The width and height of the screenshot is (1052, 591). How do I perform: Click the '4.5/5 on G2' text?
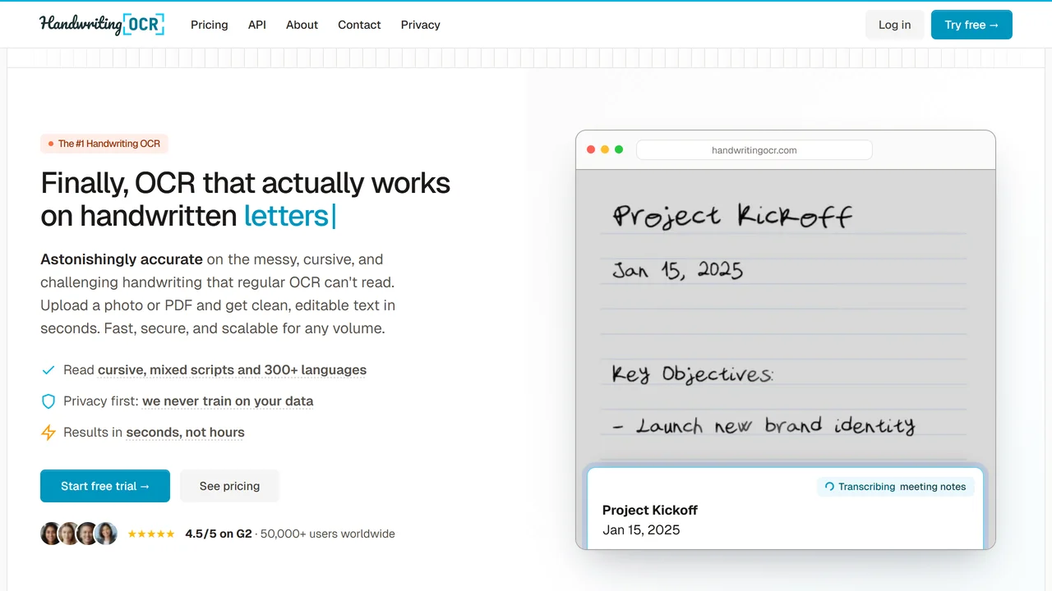point(219,534)
